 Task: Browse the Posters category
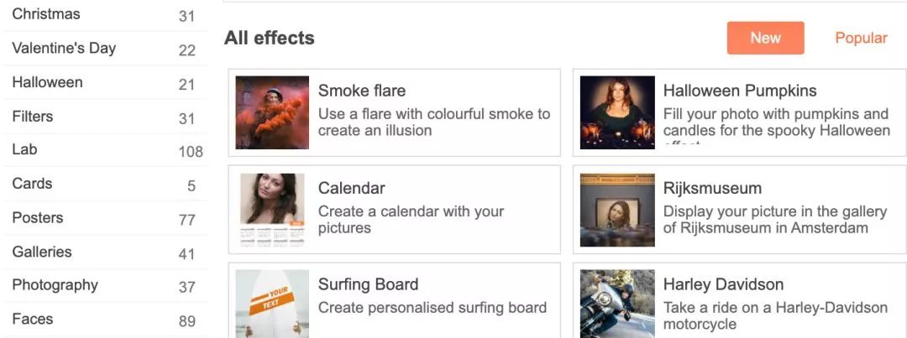[38, 217]
